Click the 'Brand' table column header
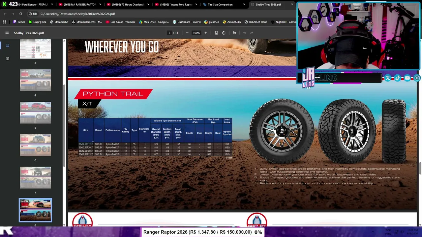This screenshot has height=237, width=422. pyautogui.click(x=99, y=130)
